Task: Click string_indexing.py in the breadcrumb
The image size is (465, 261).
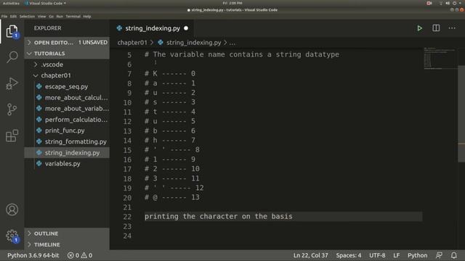Action: 193,42
